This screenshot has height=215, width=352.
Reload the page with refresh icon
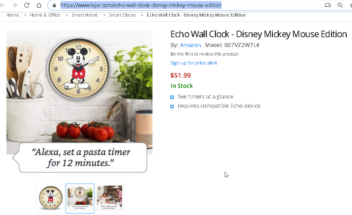(x=27, y=5)
